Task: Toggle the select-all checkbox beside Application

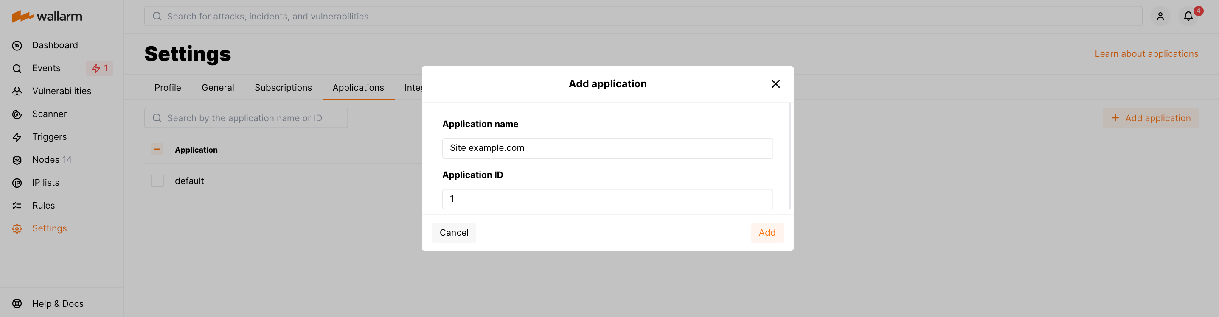Action: pos(157,149)
